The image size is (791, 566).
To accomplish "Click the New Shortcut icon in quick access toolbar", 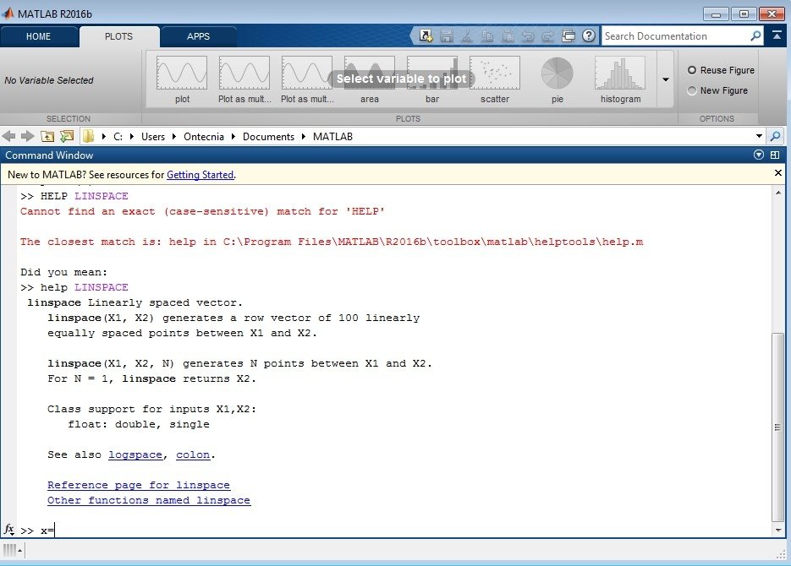I will (x=426, y=35).
